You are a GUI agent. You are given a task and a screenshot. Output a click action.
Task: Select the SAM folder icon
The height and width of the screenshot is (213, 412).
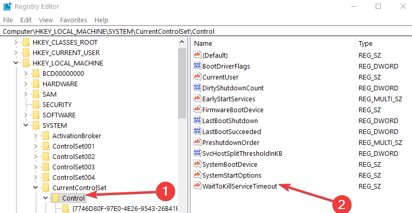(x=36, y=95)
